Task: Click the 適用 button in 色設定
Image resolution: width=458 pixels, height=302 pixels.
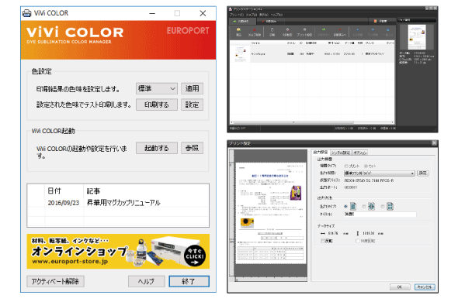Action: [x=192, y=88]
